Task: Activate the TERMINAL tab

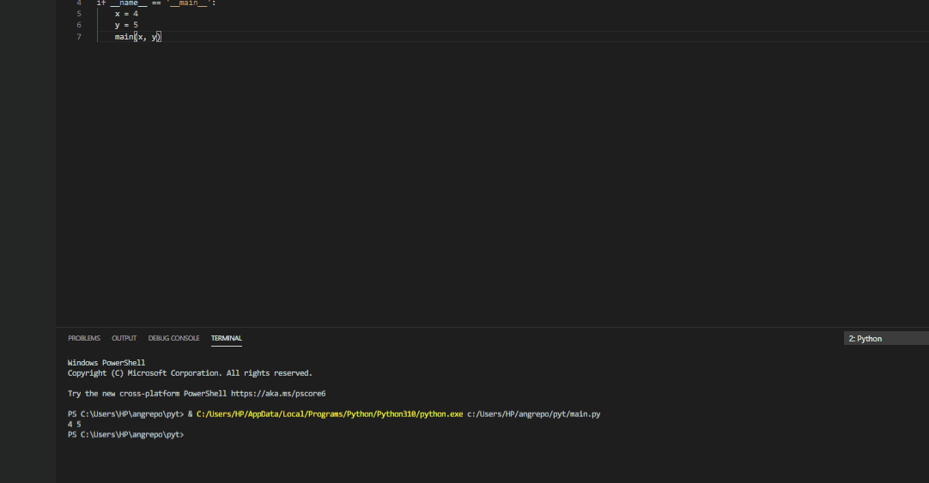Action: pos(226,338)
